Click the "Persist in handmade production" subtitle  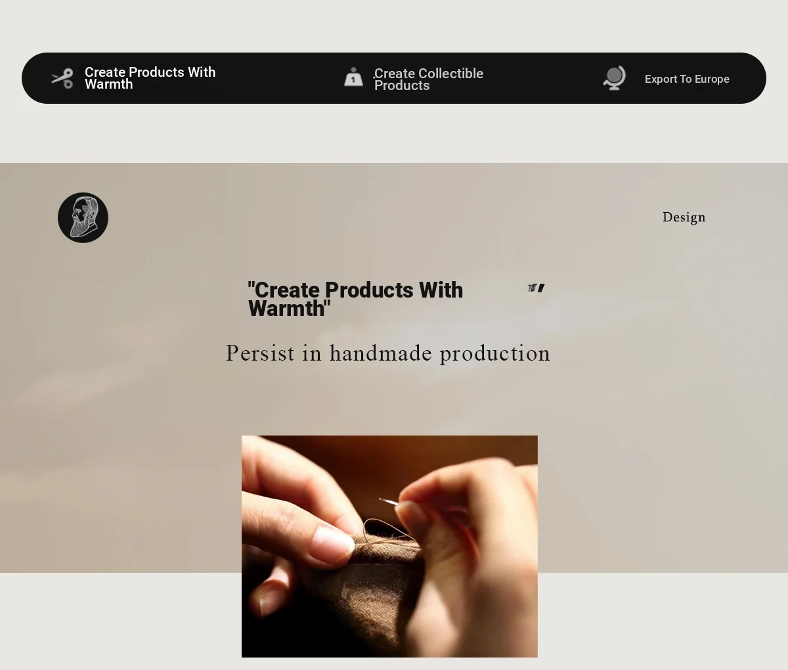tap(388, 353)
